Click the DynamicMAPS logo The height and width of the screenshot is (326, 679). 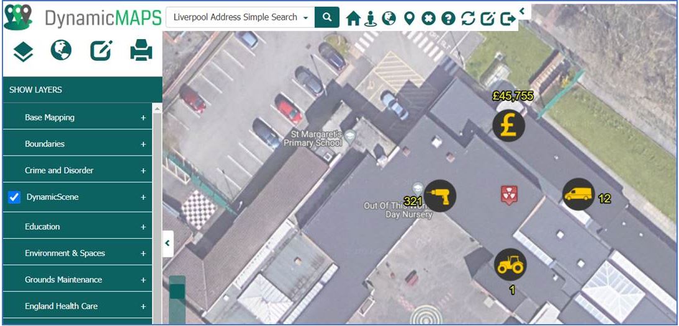point(83,17)
